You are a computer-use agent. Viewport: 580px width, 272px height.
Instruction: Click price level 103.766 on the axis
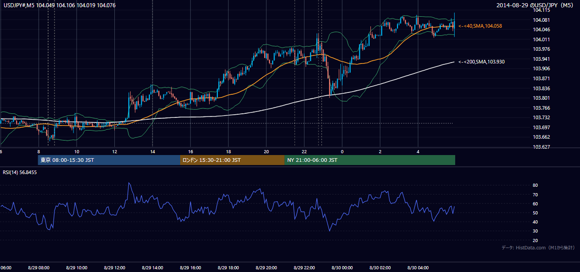pos(541,108)
